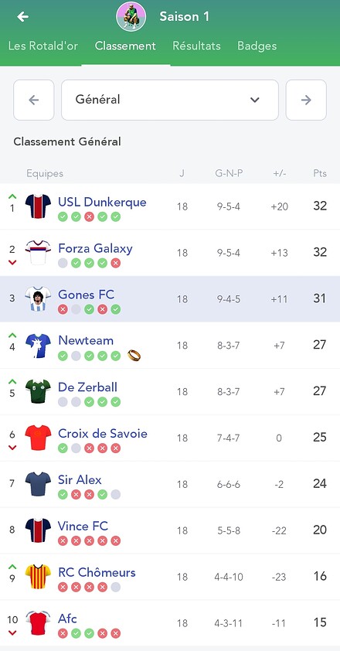340x651 pixels.
Task: Click the Pts column header
Action: click(x=320, y=173)
